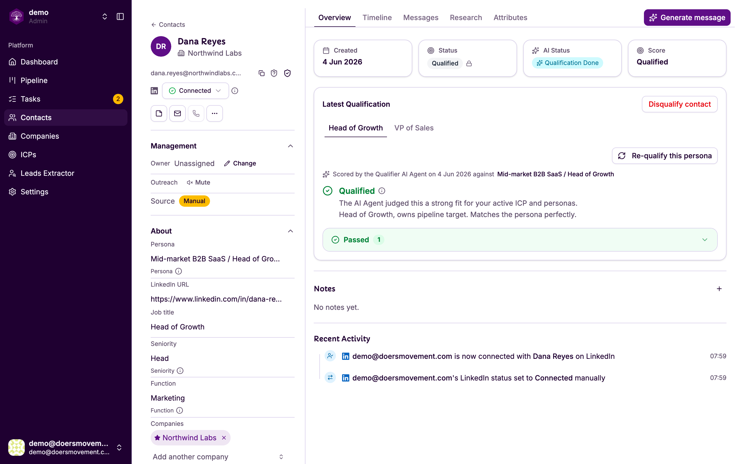Click the note document icon button

coord(159,113)
